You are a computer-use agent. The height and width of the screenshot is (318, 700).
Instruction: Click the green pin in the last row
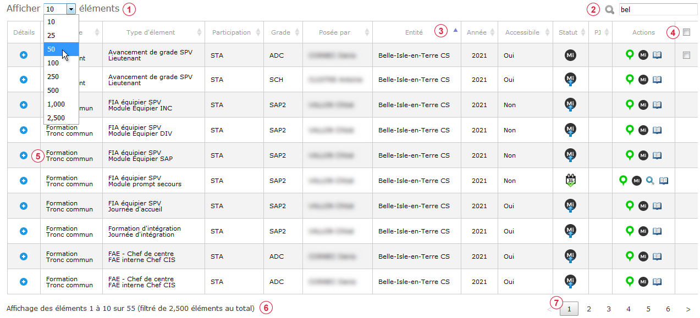pyautogui.click(x=630, y=281)
